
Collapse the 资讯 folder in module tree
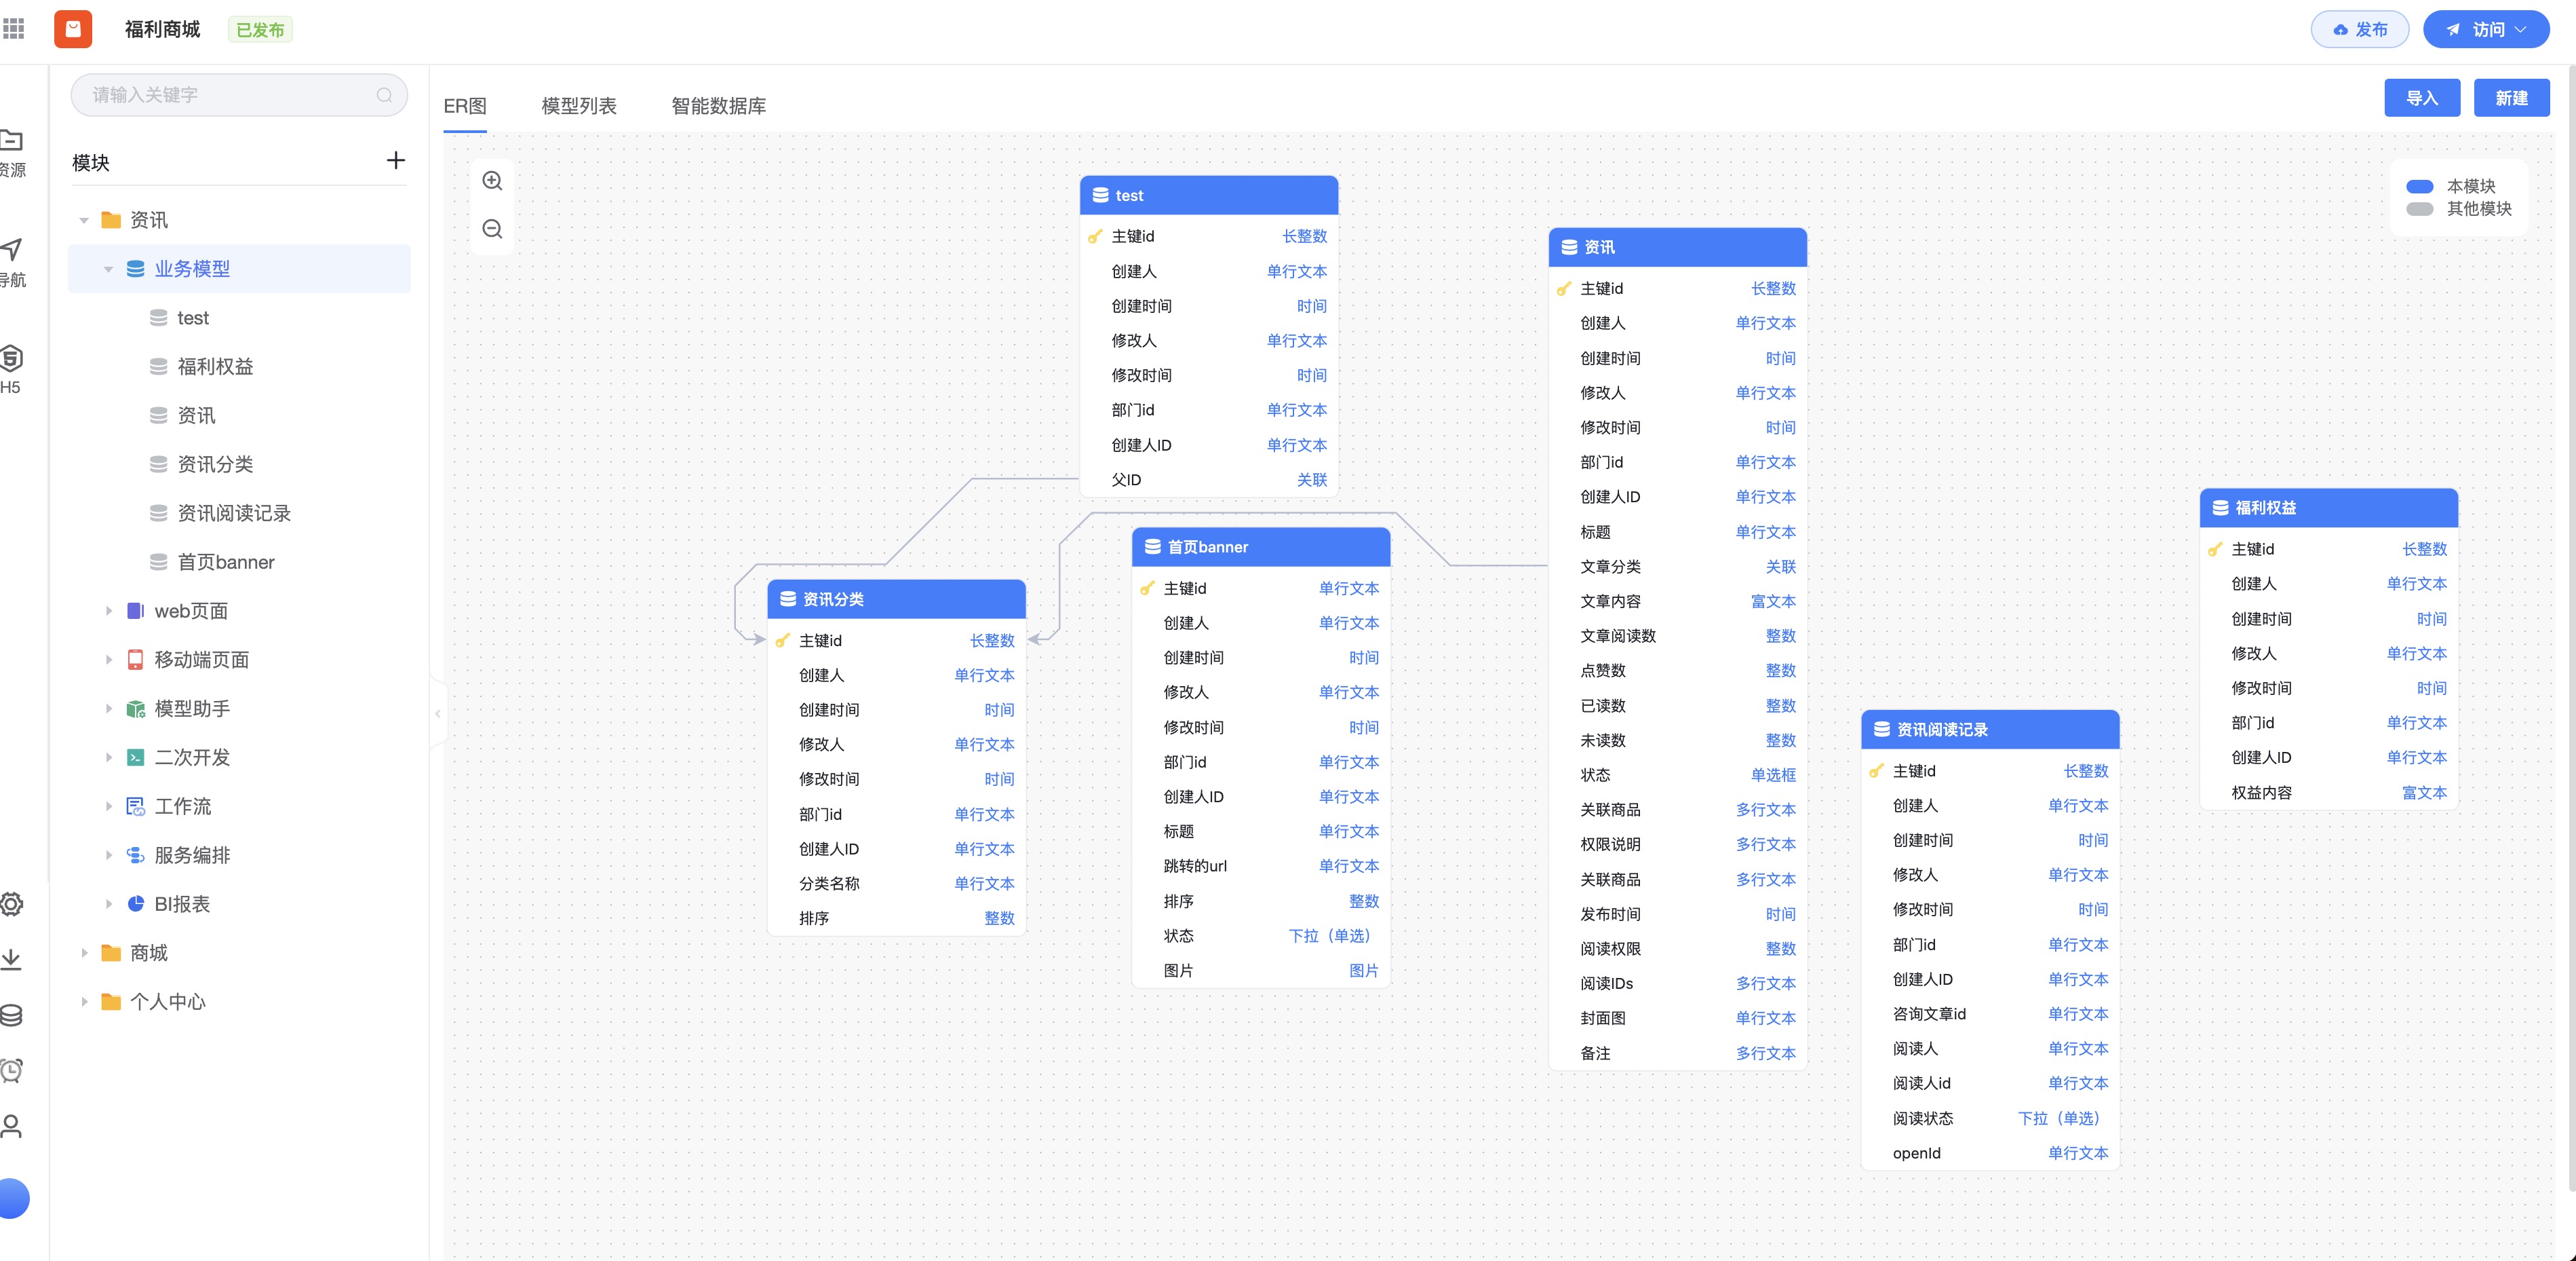pyautogui.click(x=84, y=220)
